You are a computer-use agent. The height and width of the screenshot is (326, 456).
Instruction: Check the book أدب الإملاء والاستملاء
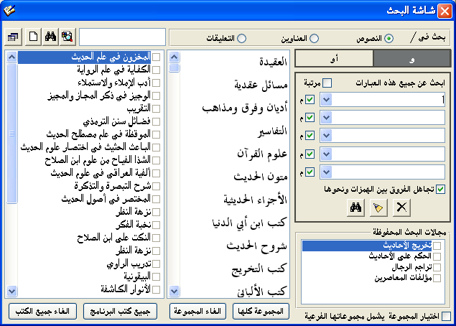[156, 83]
